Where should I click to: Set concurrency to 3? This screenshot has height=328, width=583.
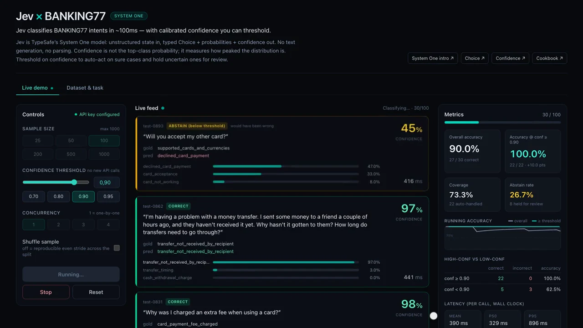(x=83, y=225)
